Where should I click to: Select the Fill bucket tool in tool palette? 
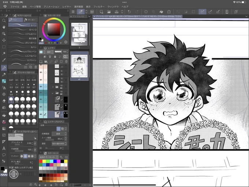pyautogui.click(x=4, y=115)
